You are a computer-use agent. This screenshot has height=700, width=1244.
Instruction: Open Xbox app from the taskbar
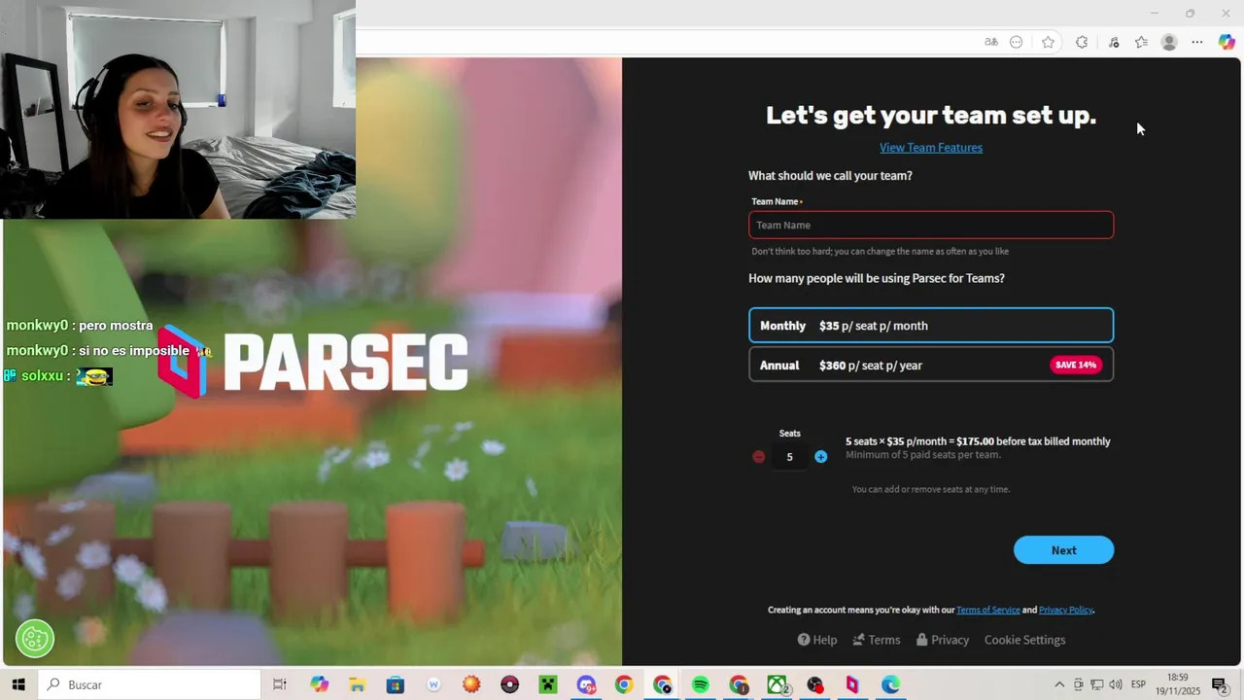point(777,685)
